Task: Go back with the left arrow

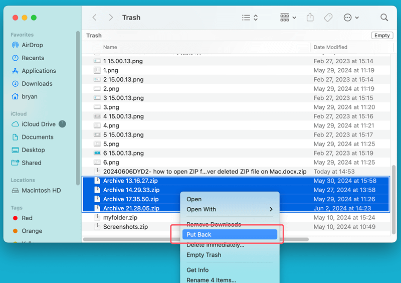Action: 94,18
